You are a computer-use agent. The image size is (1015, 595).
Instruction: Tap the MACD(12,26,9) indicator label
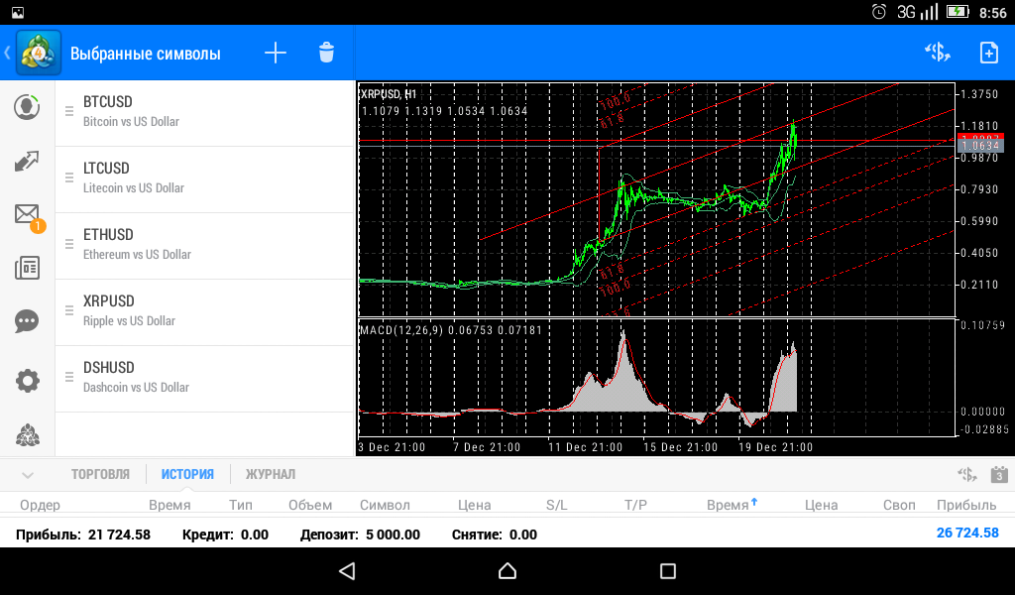(x=401, y=330)
